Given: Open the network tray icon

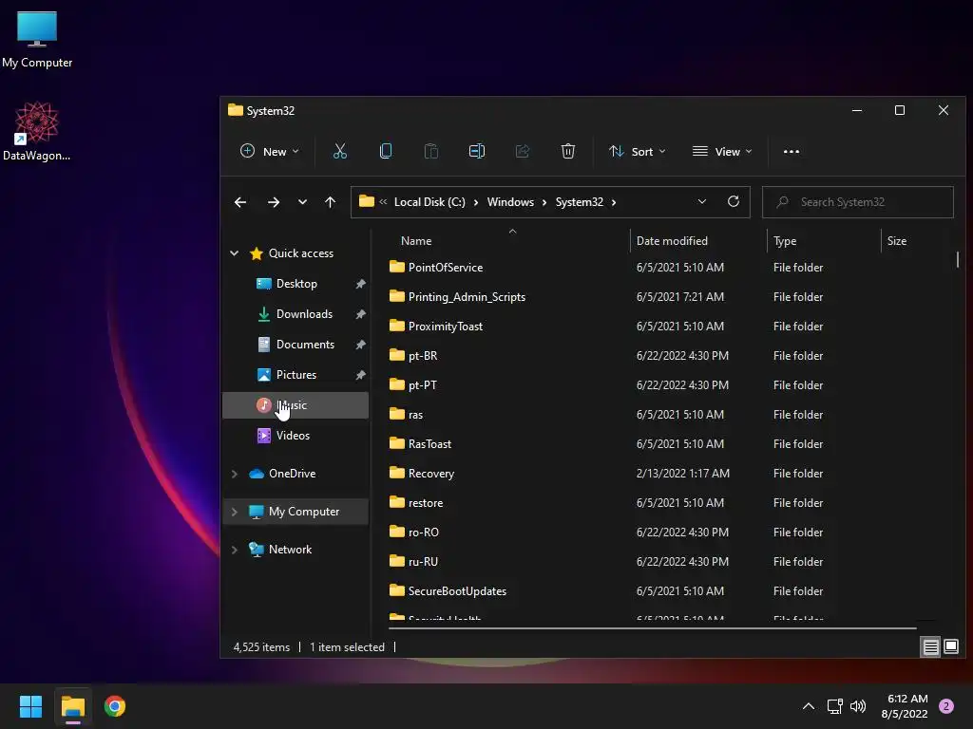Looking at the screenshot, I should (x=834, y=706).
